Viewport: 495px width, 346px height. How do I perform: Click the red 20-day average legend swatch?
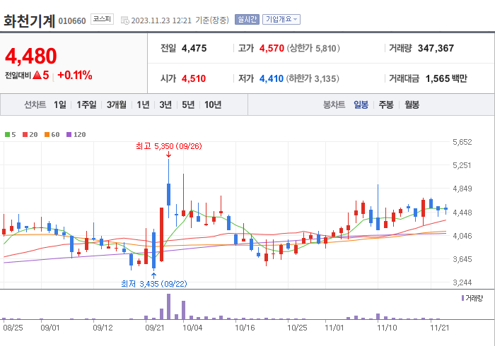(x=25, y=135)
